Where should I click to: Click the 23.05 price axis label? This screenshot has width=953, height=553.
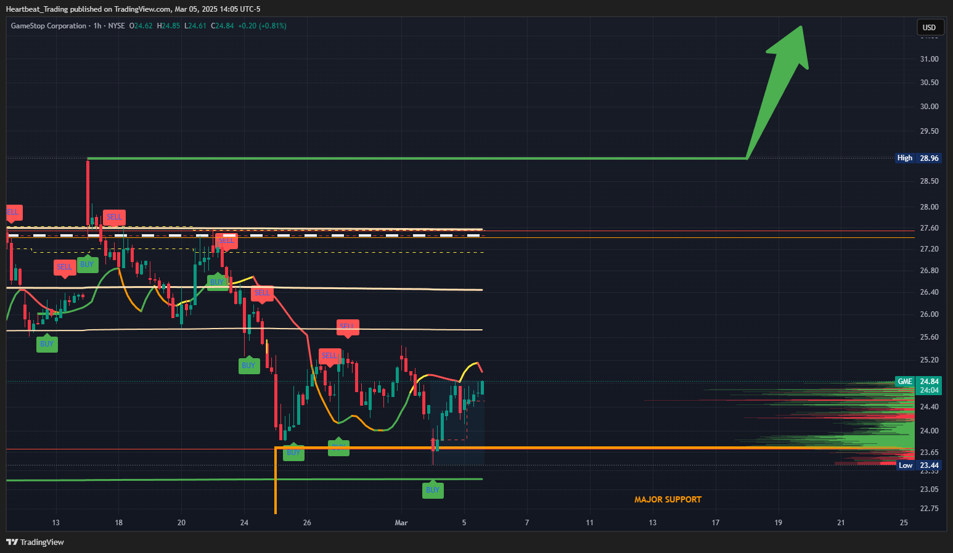(929, 490)
